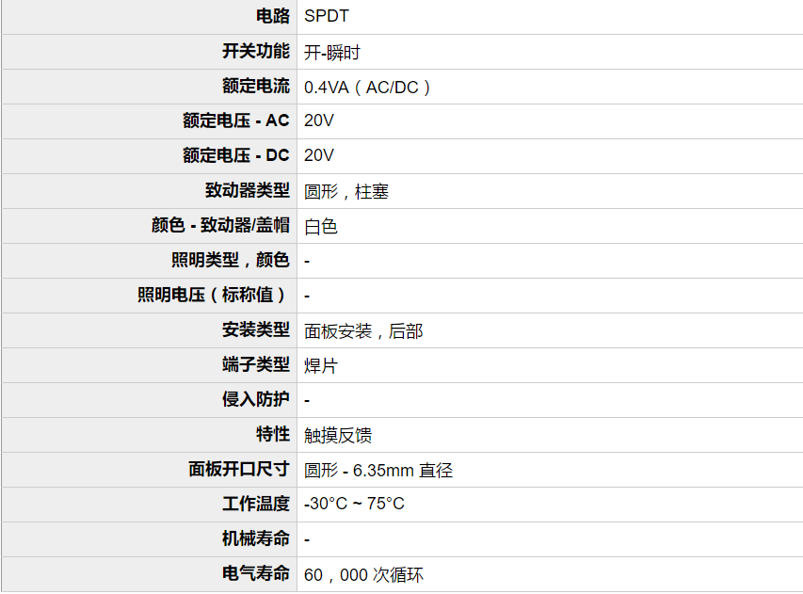Select the 20V value in the DC row
The height and width of the screenshot is (594, 803).
pyautogui.click(x=319, y=155)
